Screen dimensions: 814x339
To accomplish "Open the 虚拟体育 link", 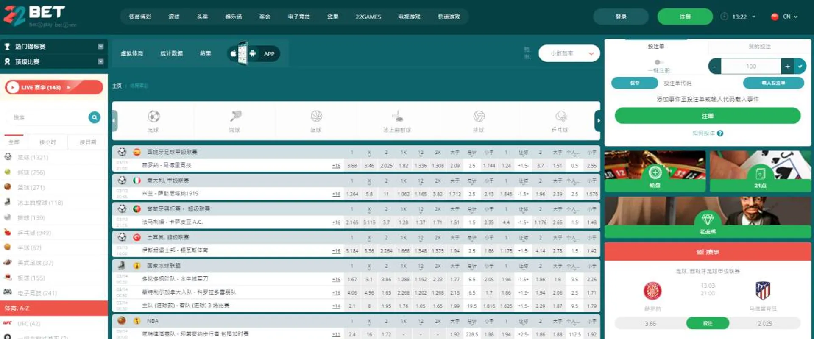I will pyautogui.click(x=132, y=53).
